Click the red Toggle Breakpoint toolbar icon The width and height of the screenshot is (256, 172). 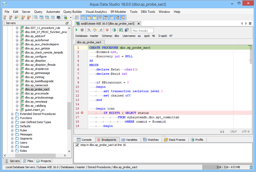tap(107, 30)
